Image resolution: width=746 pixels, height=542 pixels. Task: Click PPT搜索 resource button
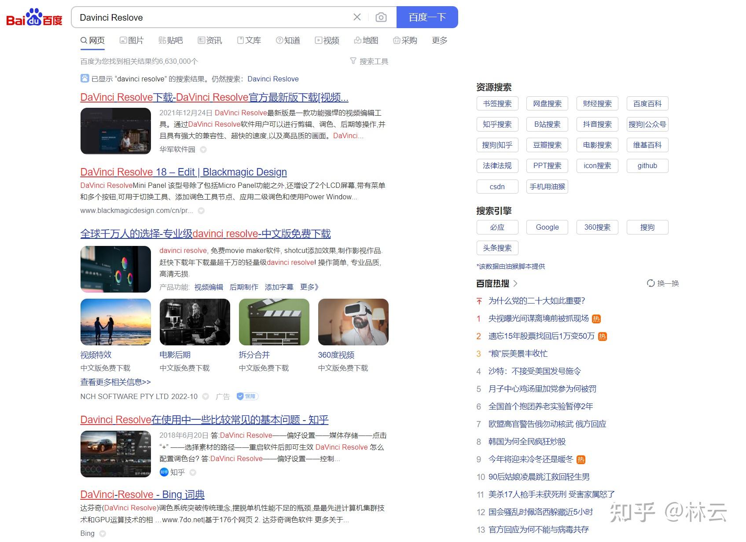click(547, 166)
